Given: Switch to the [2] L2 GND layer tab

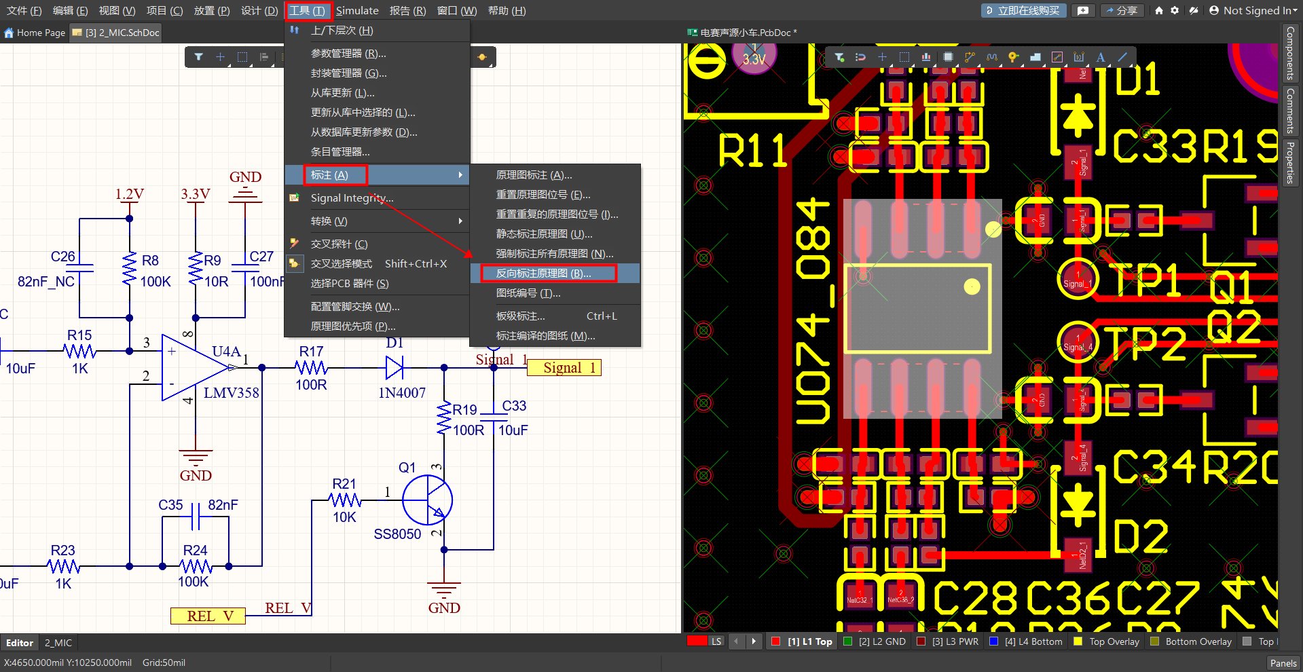Looking at the screenshot, I should [x=875, y=641].
